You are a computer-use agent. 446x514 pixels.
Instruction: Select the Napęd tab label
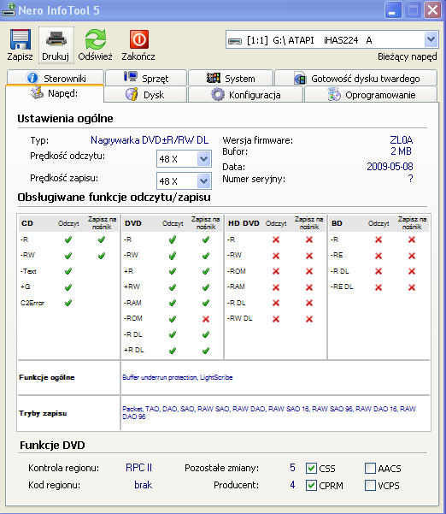[x=63, y=93]
